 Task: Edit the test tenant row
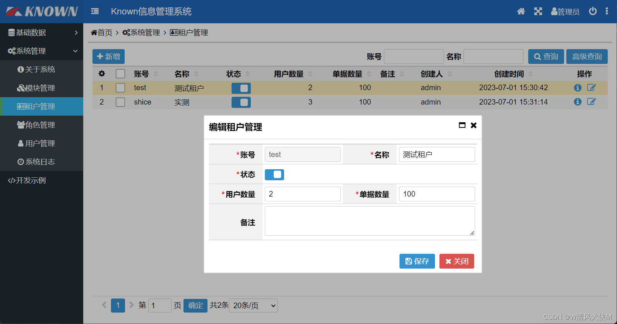tap(591, 88)
